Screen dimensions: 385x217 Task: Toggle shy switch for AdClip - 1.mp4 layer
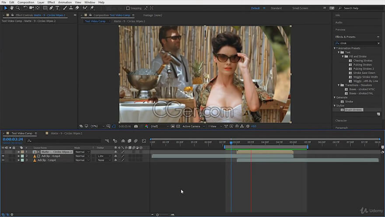(x=115, y=160)
